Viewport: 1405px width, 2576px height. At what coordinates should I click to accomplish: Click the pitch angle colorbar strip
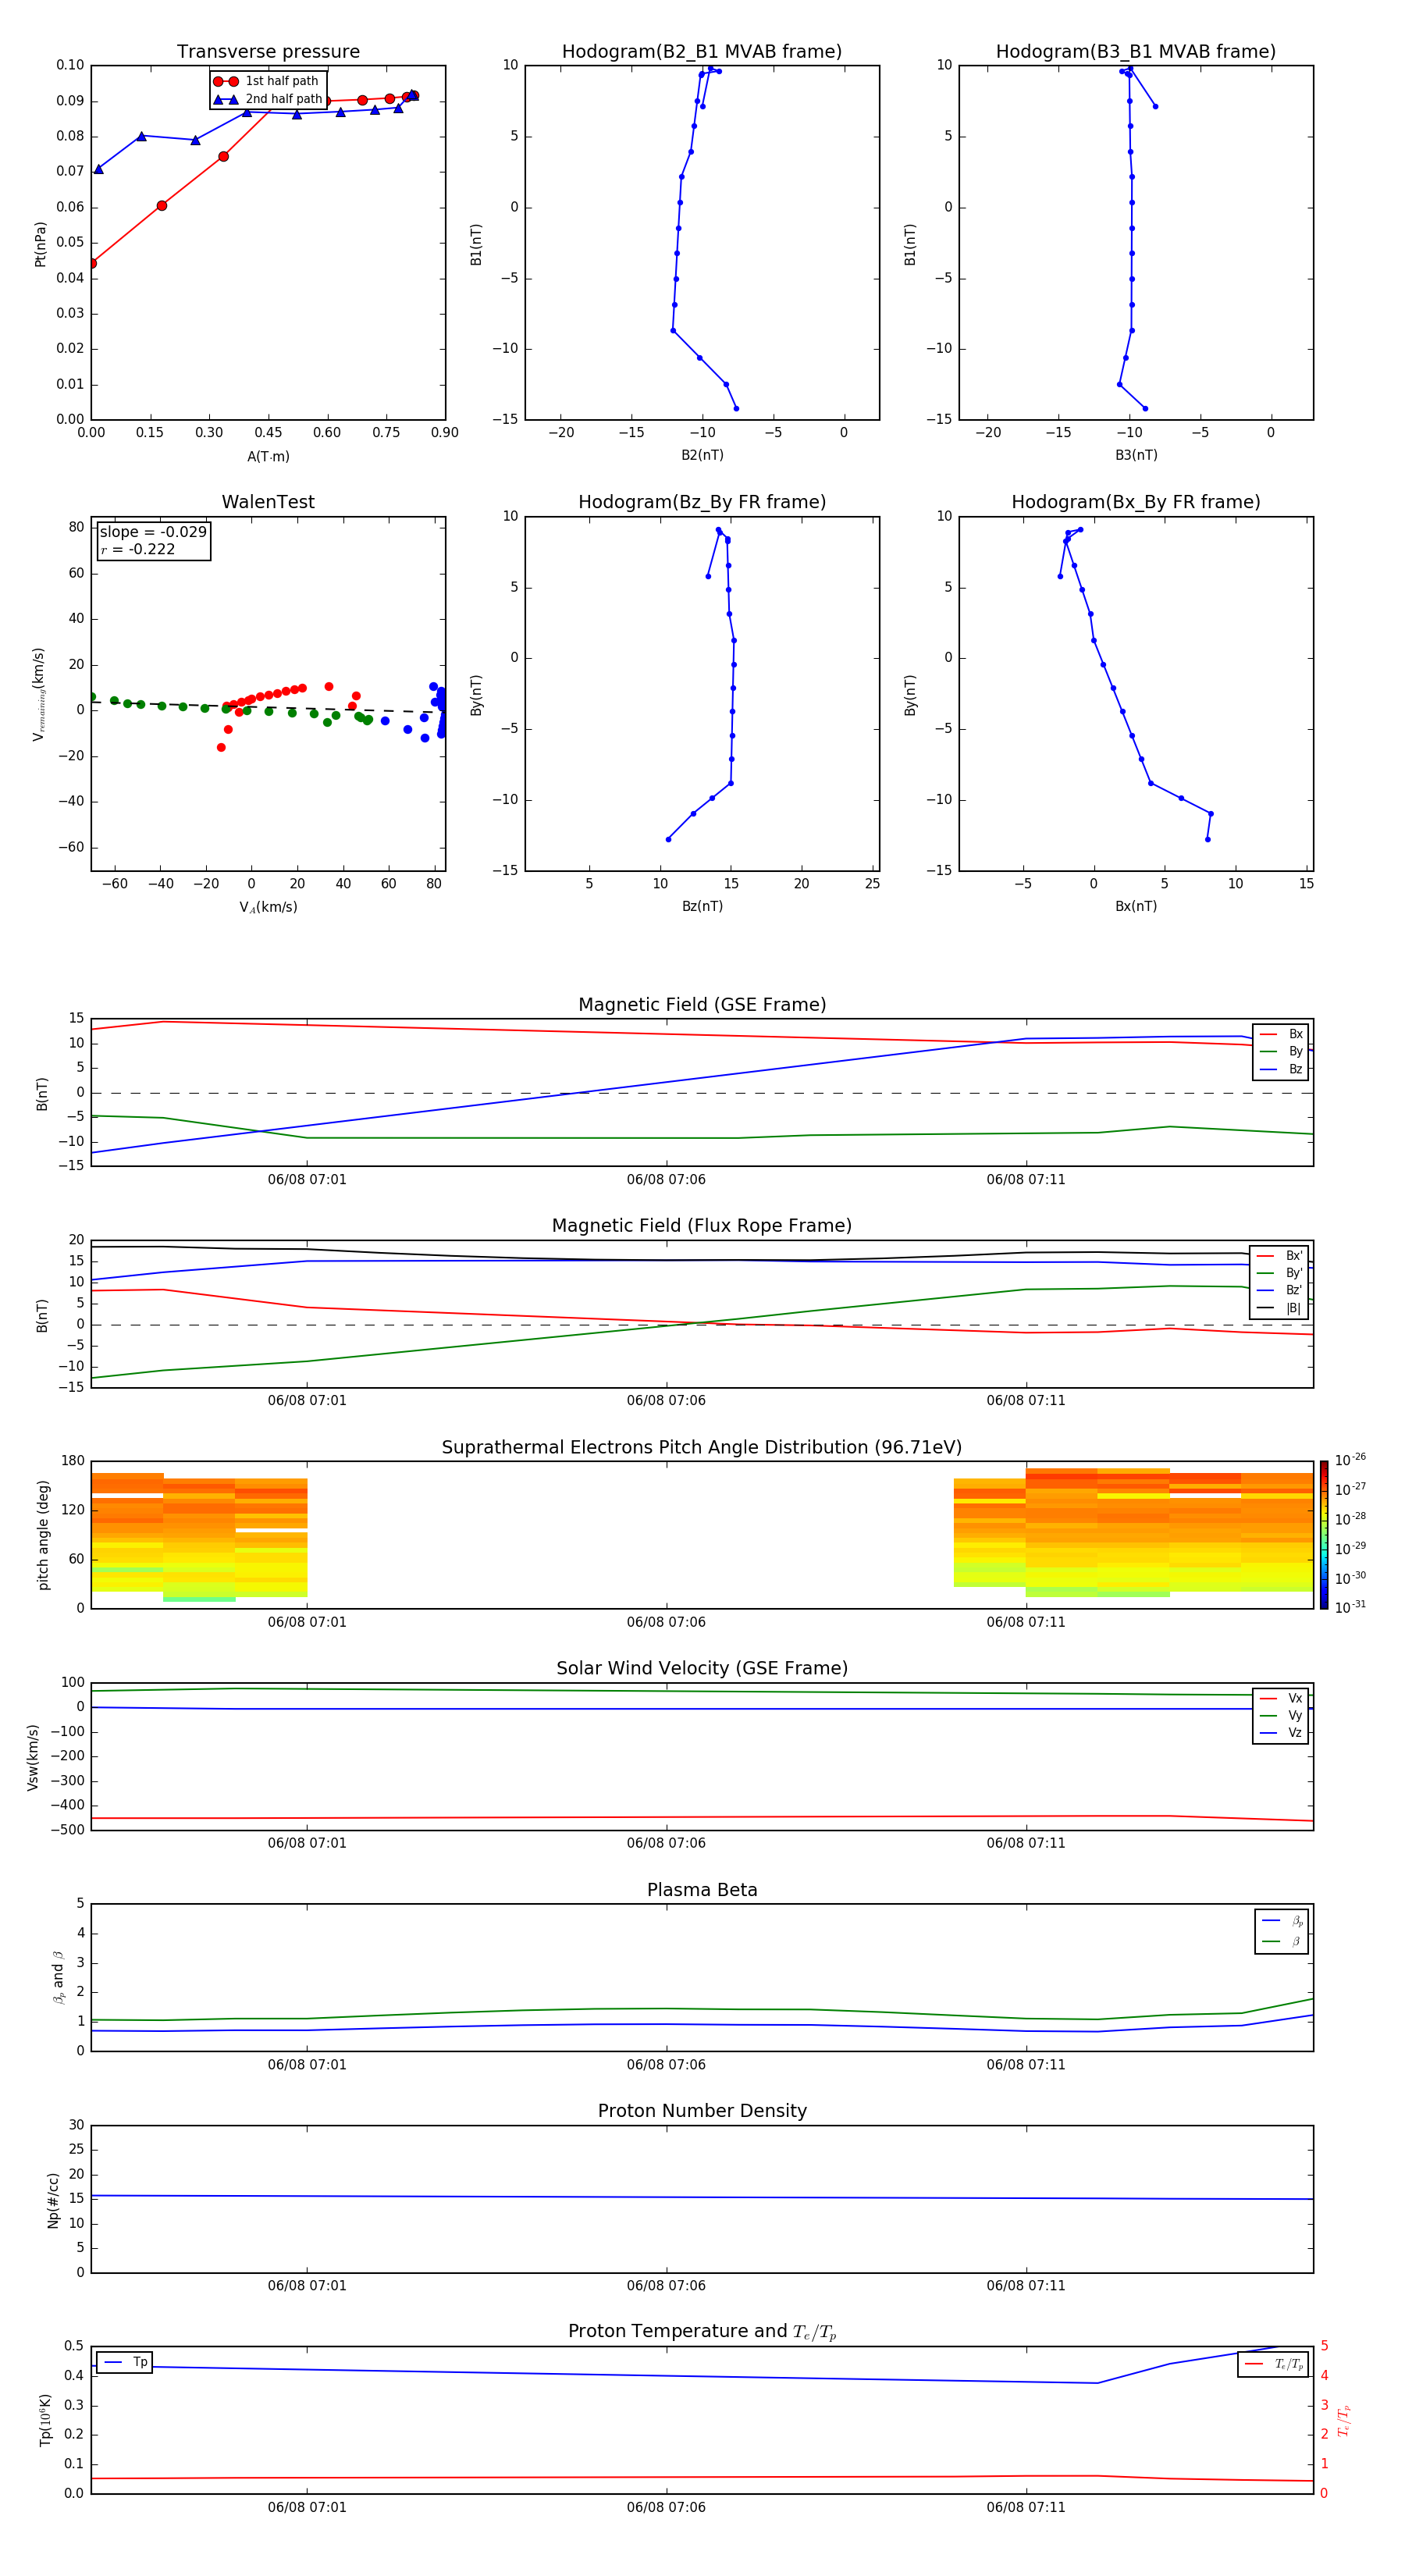(x=1324, y=1535)
